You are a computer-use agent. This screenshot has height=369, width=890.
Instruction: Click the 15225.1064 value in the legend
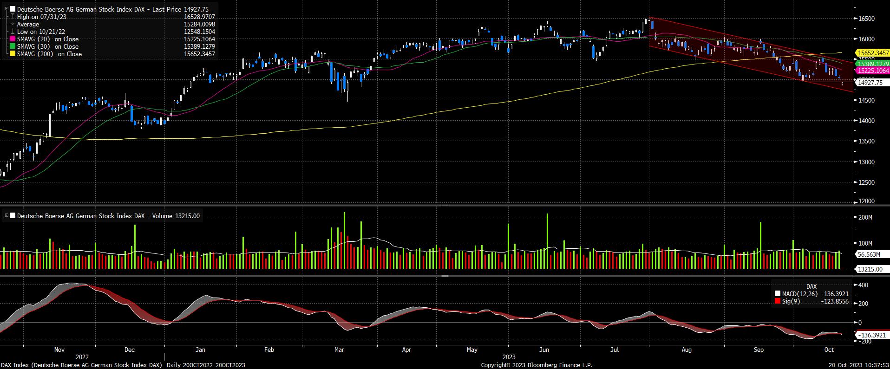point(199,39)
